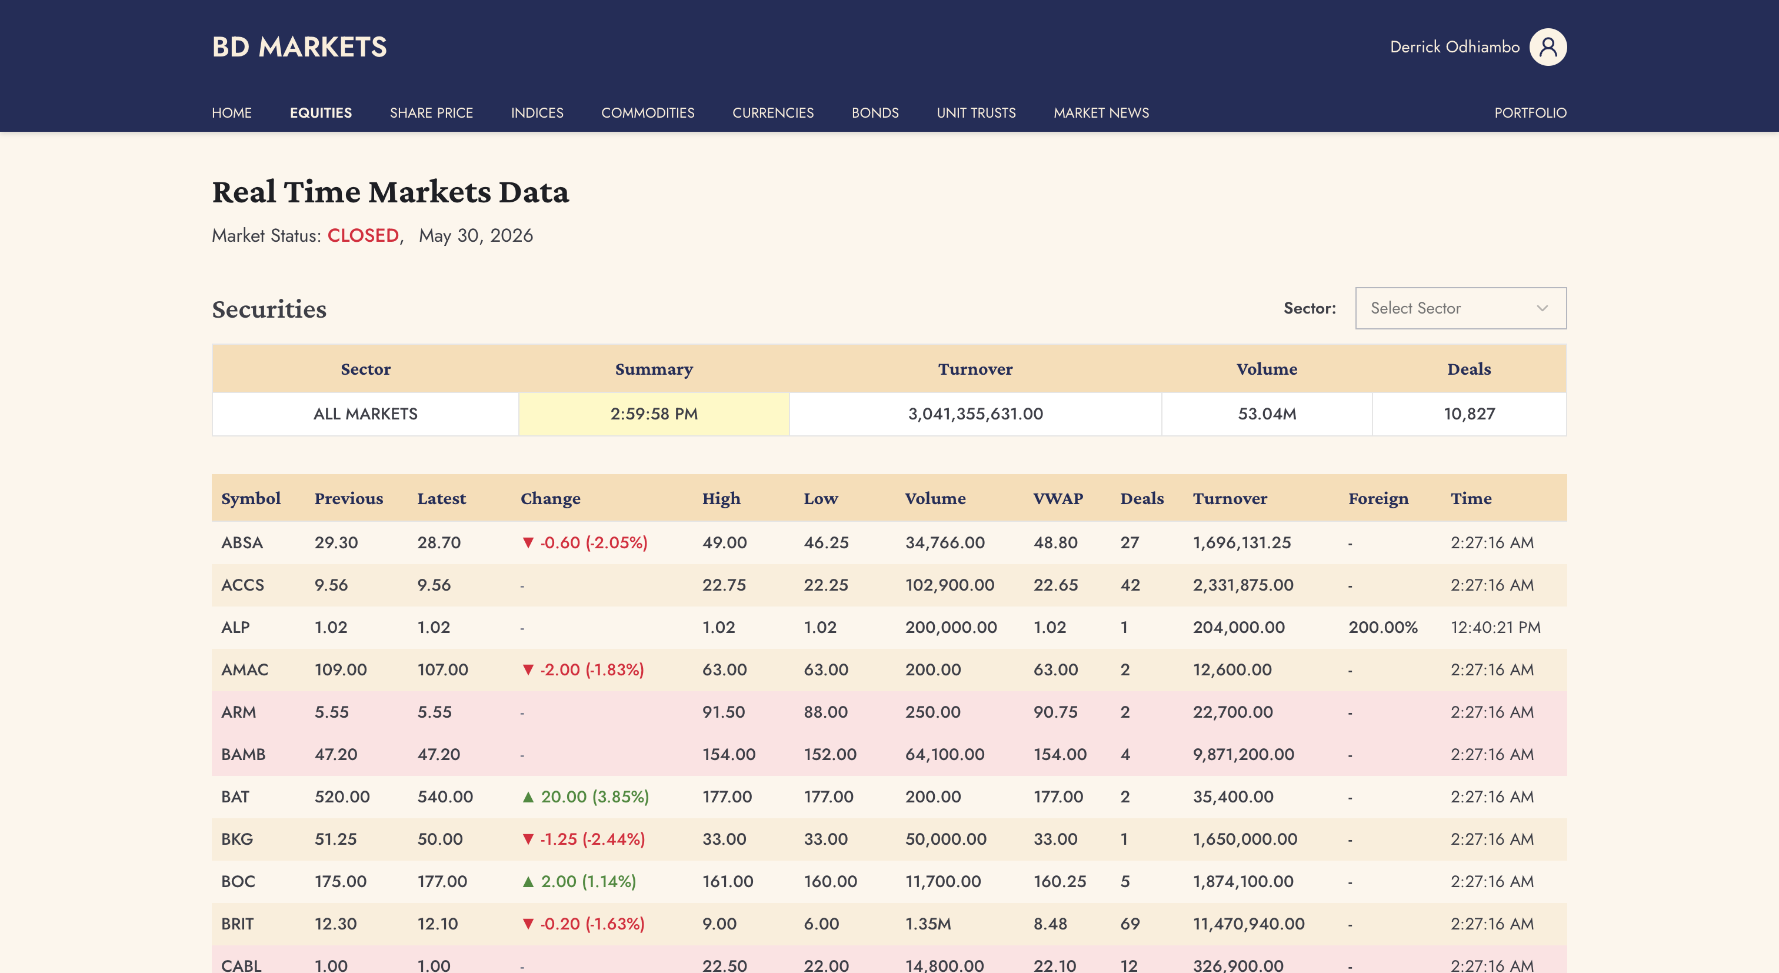
Task: Click the May 30, 2026 date
Action: tap(475, 235)
